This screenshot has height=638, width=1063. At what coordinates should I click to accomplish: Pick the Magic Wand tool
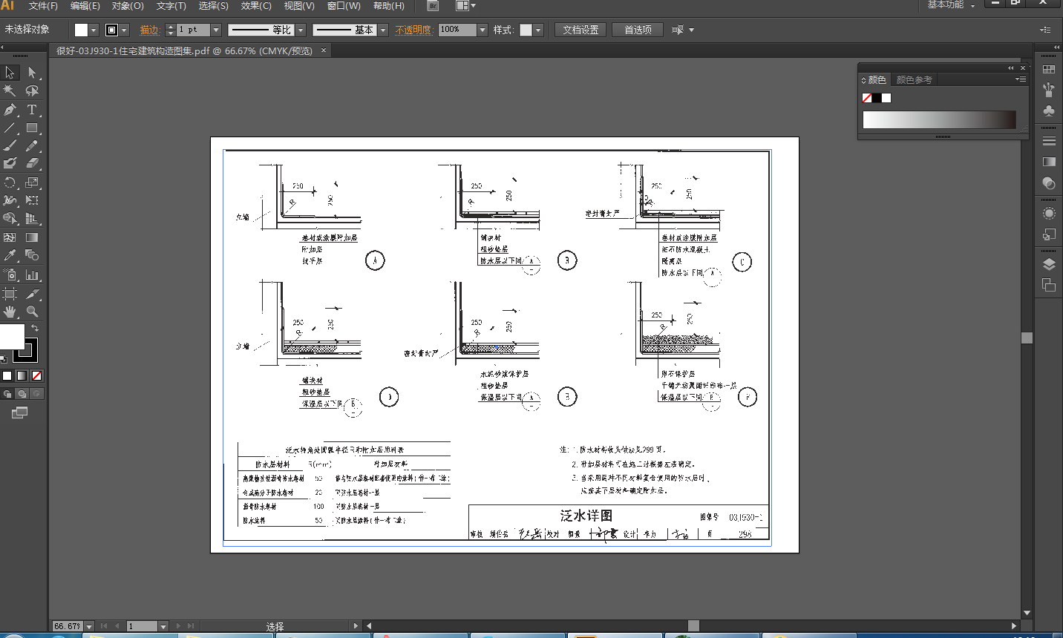click(10, 91)
